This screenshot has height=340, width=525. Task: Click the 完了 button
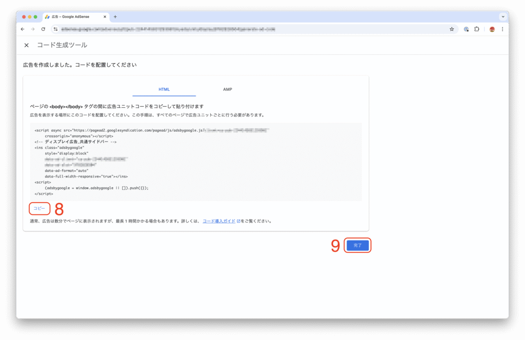357,245
